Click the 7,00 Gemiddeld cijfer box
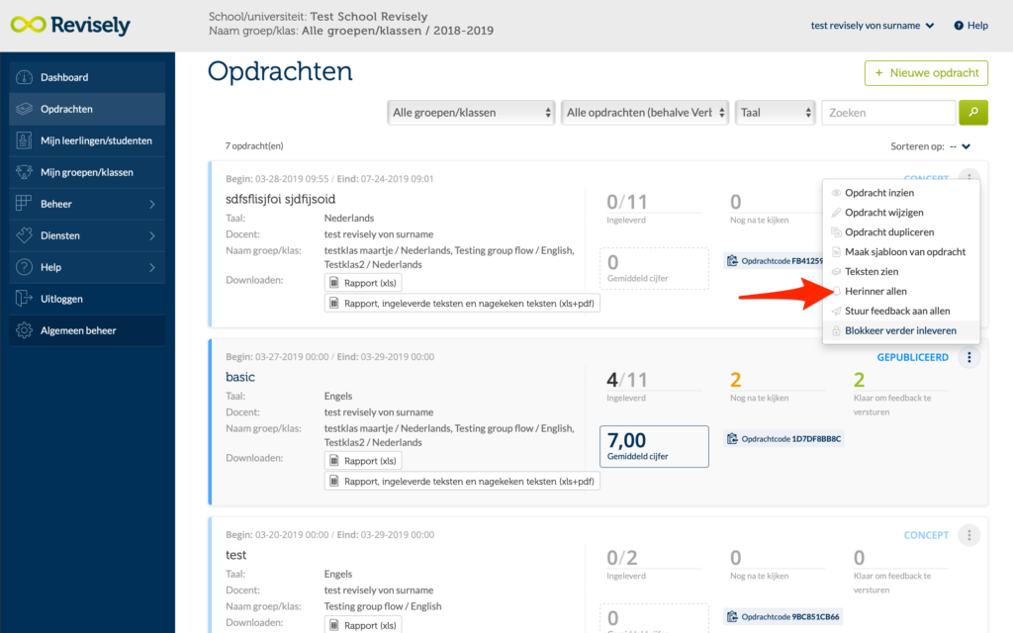This screenshot has height=633, width=1013. point(654,446)
